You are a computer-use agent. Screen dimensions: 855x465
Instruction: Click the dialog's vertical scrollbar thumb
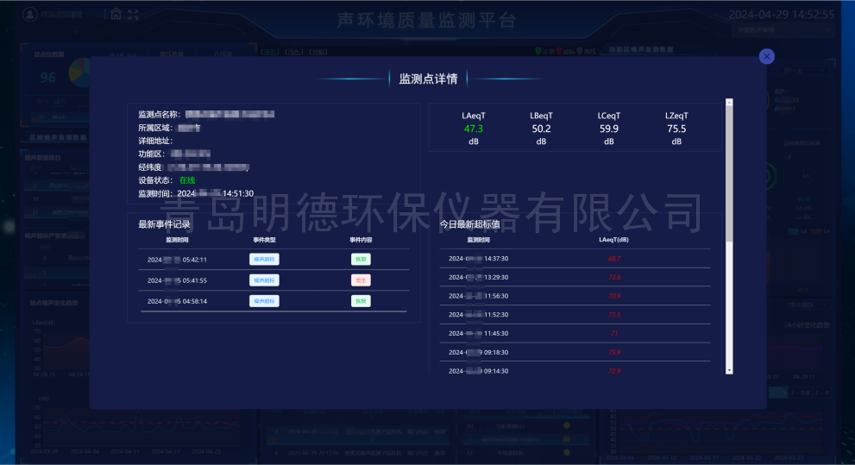click(729, 173)
